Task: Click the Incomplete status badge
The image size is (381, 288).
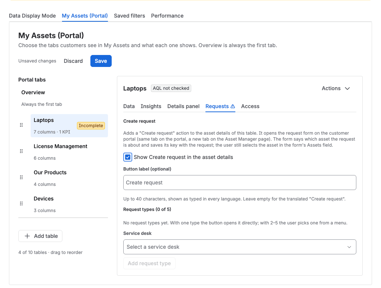Action: [91, 126]
